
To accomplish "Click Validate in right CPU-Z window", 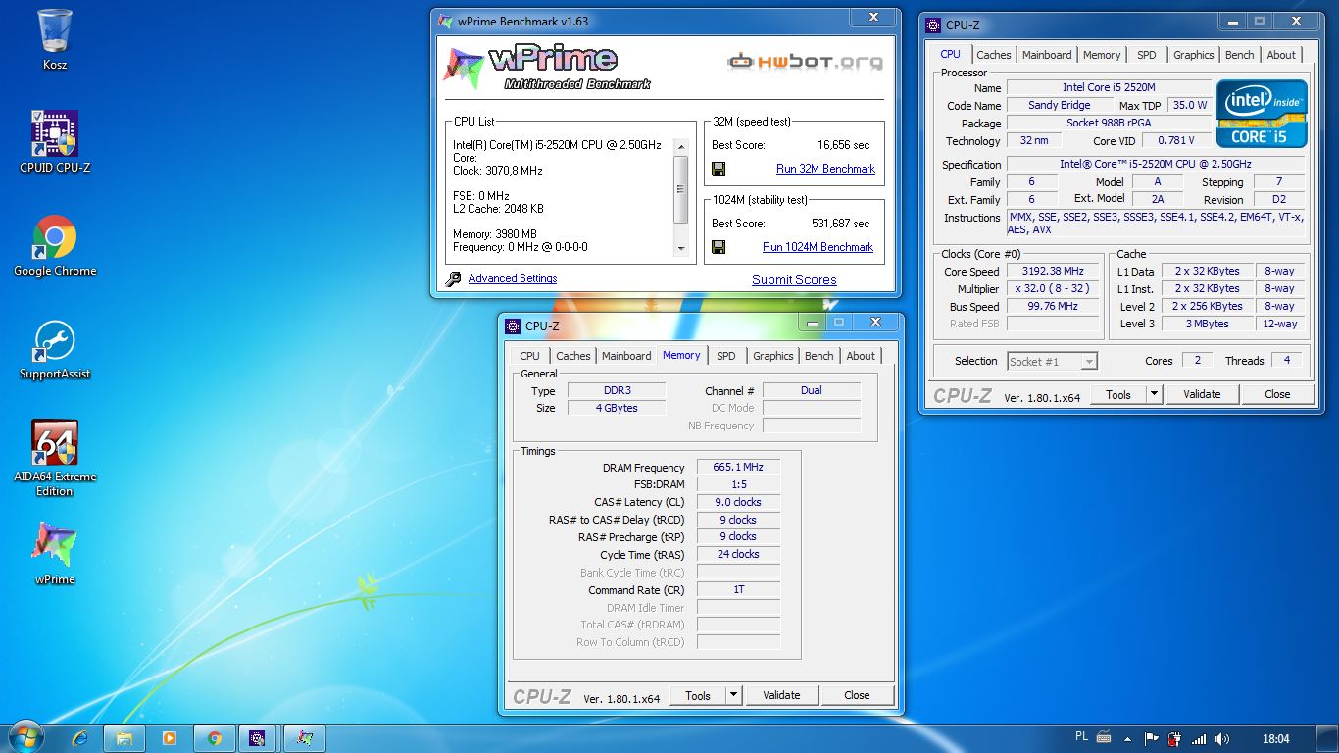I will coord(1202,394).
